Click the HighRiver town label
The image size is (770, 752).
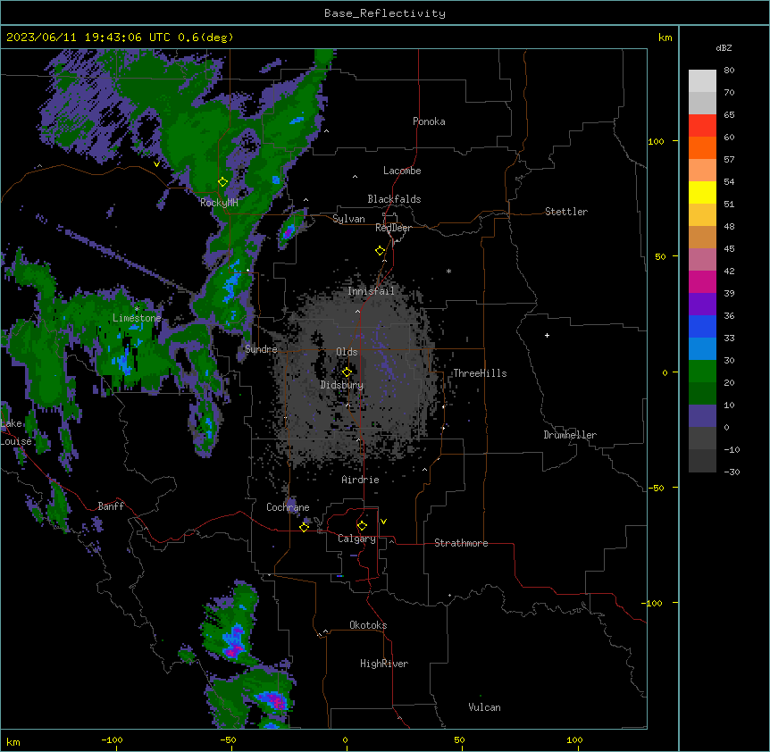[384, 664]
